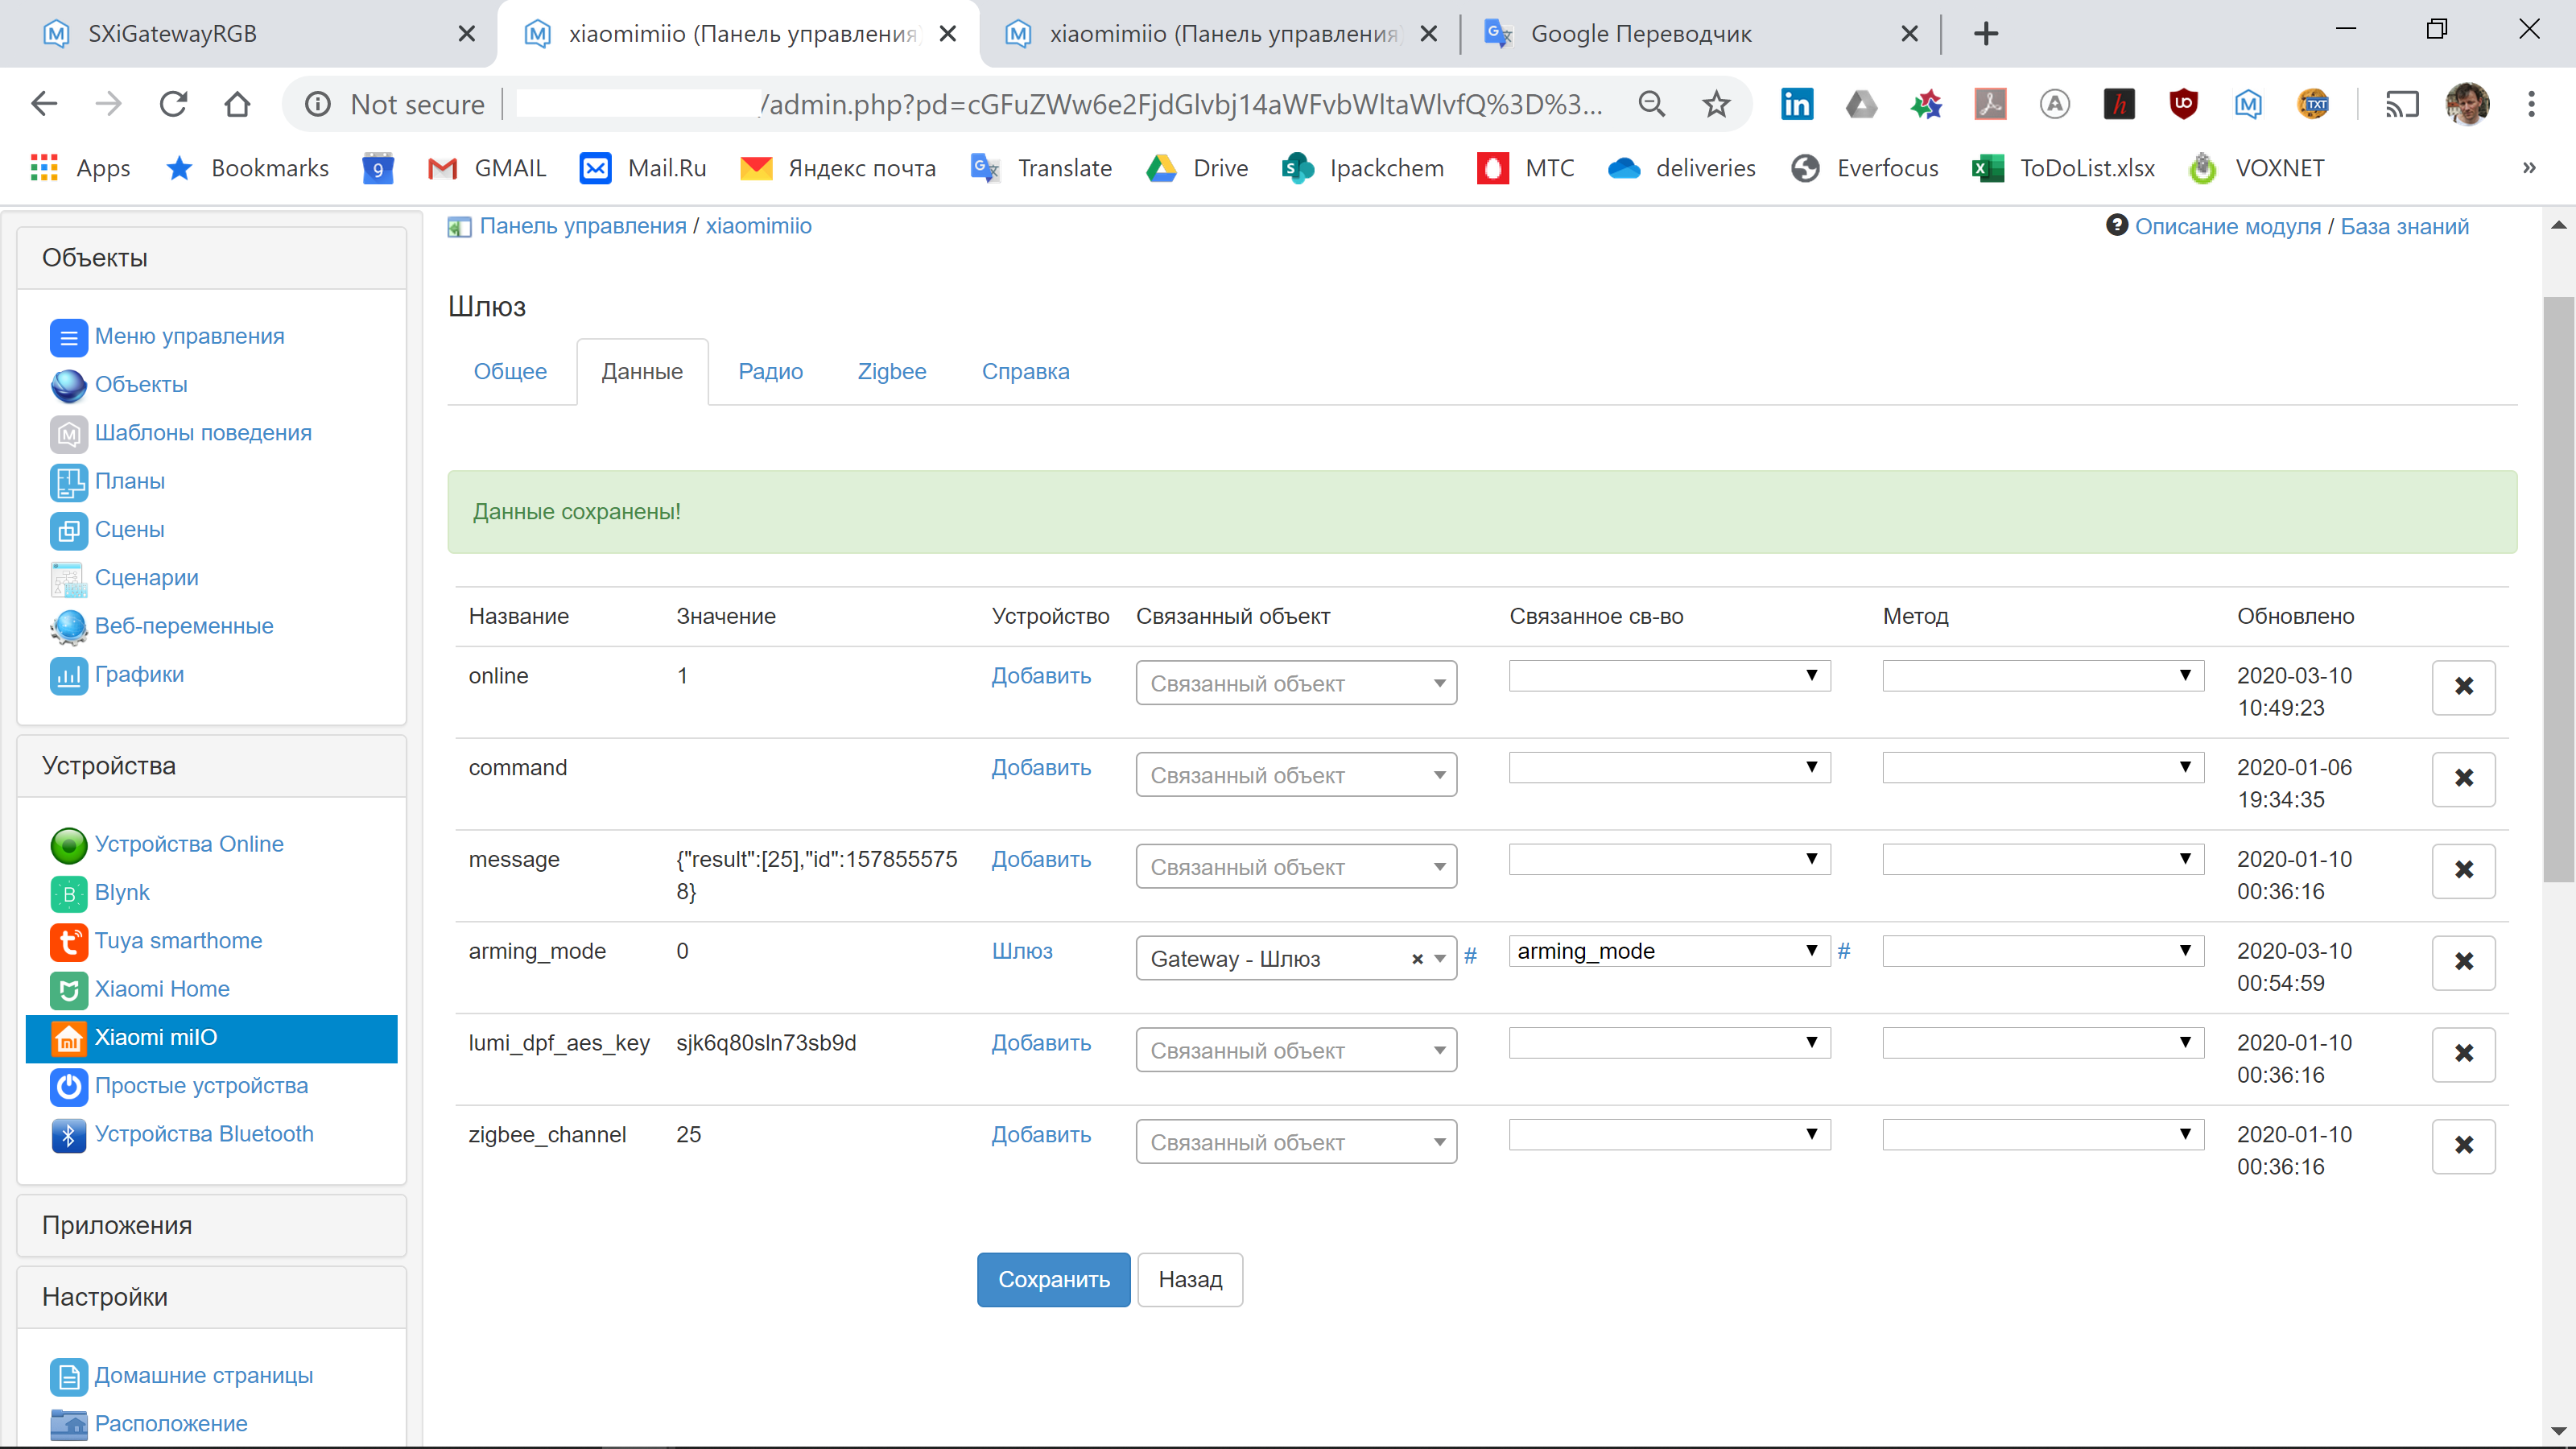Open a new browser tab
2576x1449 pixels.
(x=1986, y=34)
